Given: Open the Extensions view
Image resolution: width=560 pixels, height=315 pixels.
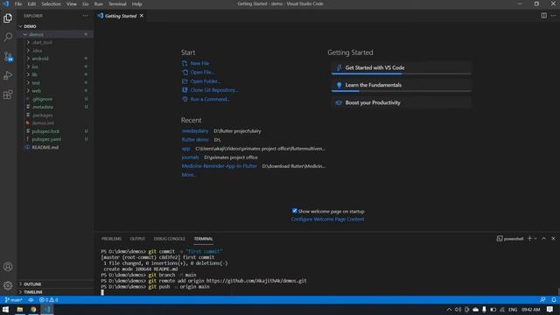Looking at the screenshot, I should click(x=8, y=94).
